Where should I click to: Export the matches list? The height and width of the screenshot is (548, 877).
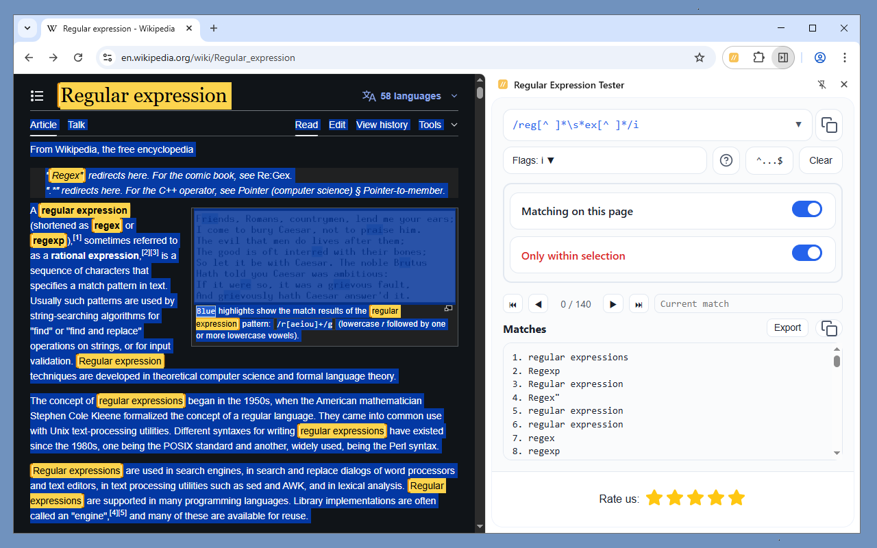[x=787, y=327]
